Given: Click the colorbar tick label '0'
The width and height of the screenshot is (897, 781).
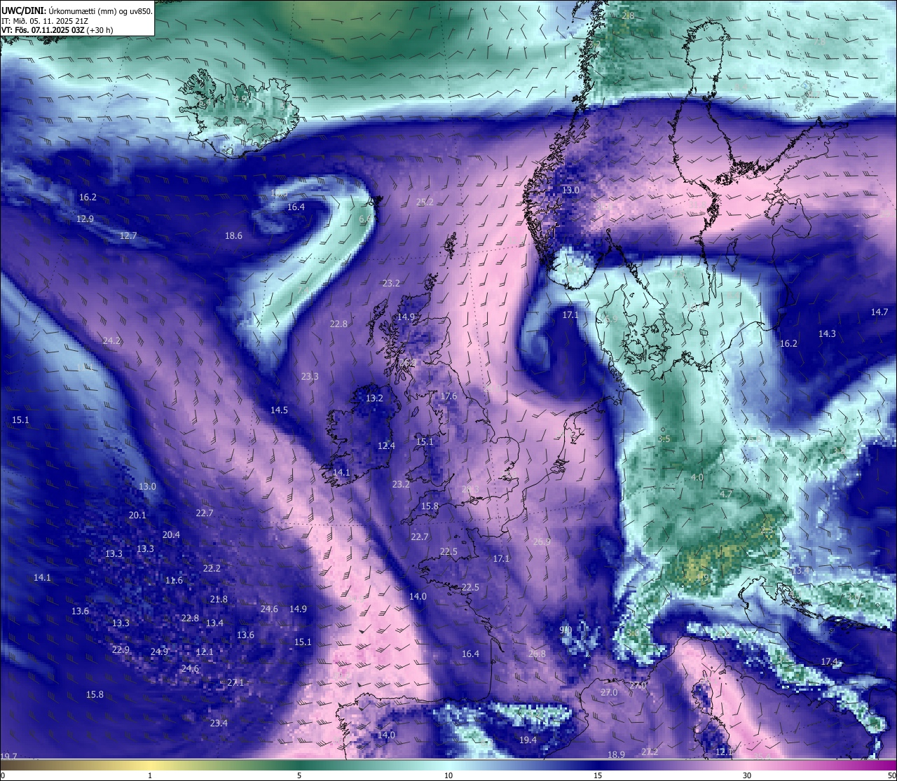Looking at the screenshot, I should pos(3,775).
